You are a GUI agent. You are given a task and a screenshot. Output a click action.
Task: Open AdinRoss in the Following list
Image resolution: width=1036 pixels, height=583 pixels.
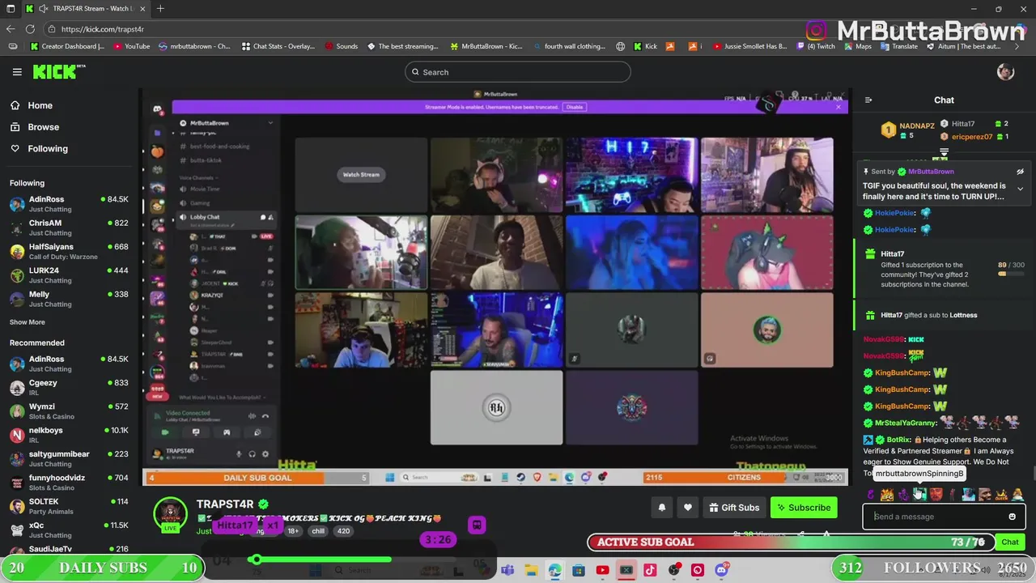pos(69,203)
